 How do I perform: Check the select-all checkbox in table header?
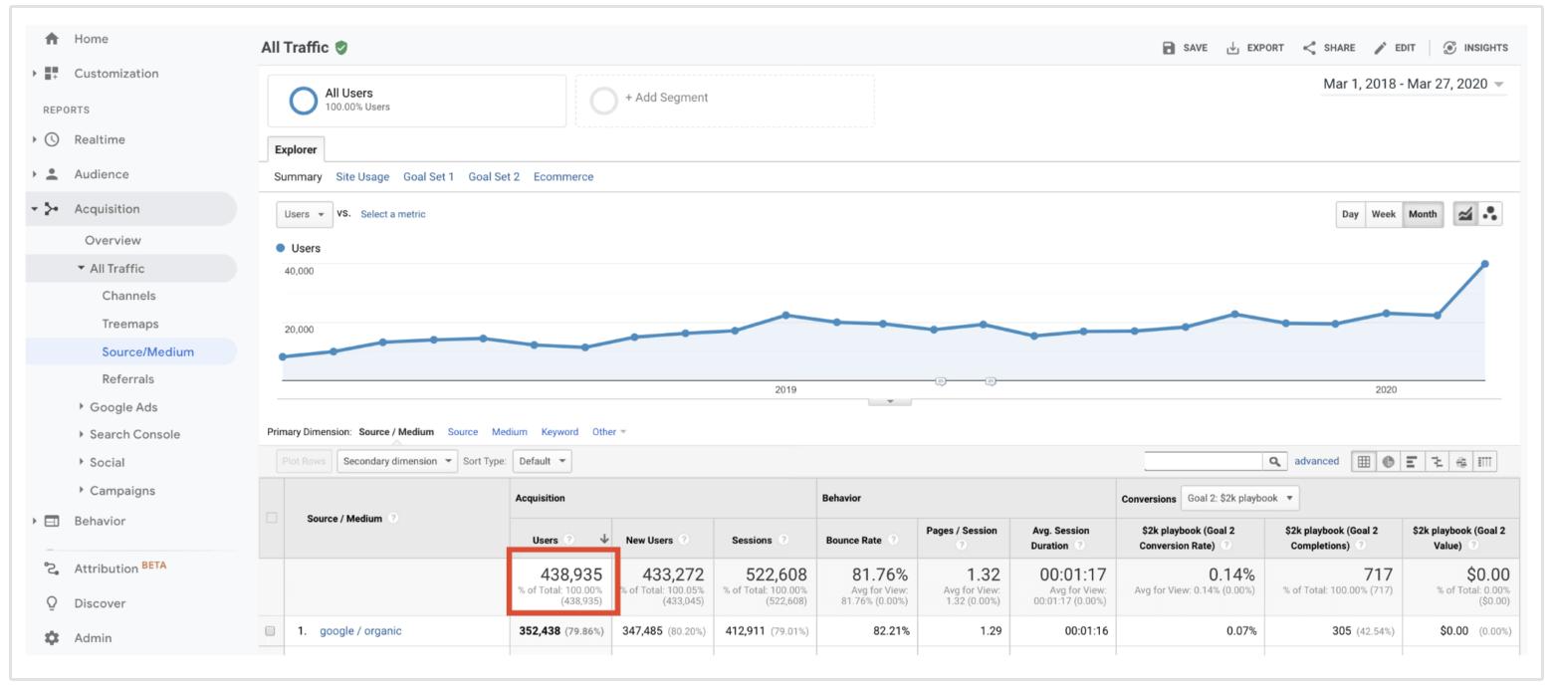272,518
